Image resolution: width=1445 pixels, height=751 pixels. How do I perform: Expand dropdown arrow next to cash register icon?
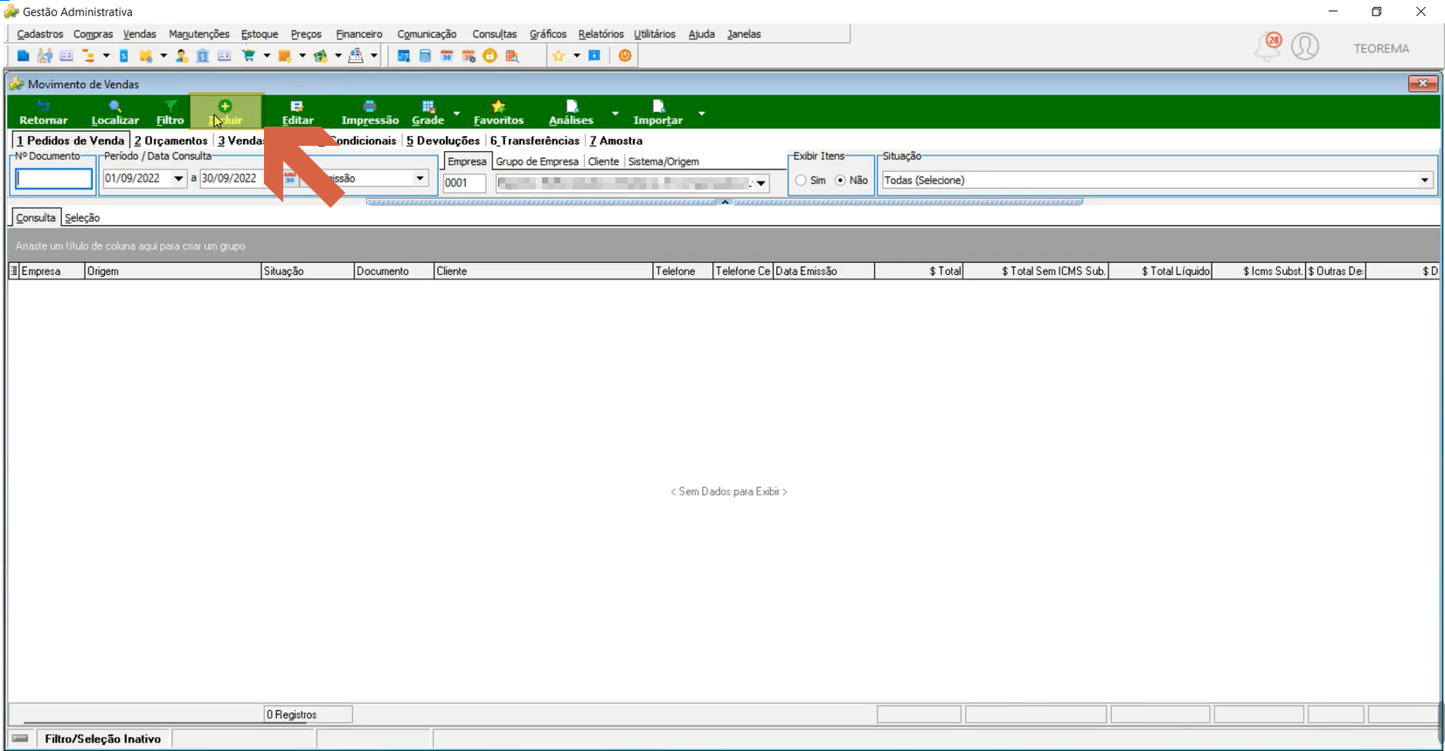click(x=373, y=56)
